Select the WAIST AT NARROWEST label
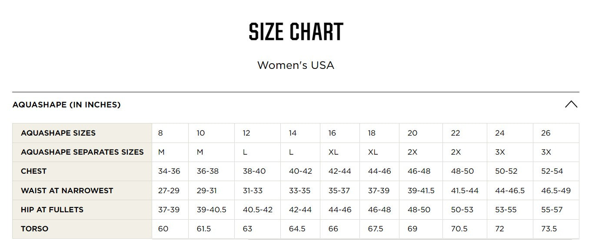 (x=67, y=191)
